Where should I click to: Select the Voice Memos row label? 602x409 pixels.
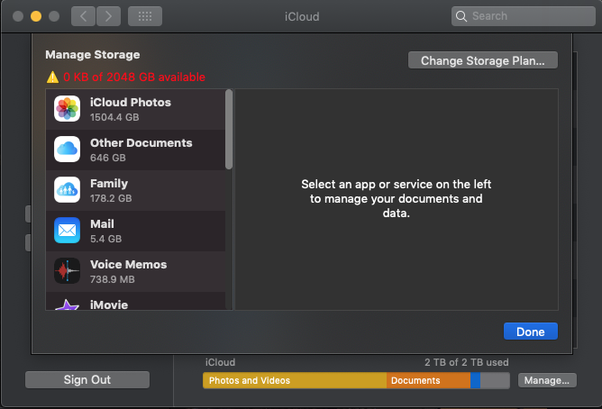pos(129,264)
